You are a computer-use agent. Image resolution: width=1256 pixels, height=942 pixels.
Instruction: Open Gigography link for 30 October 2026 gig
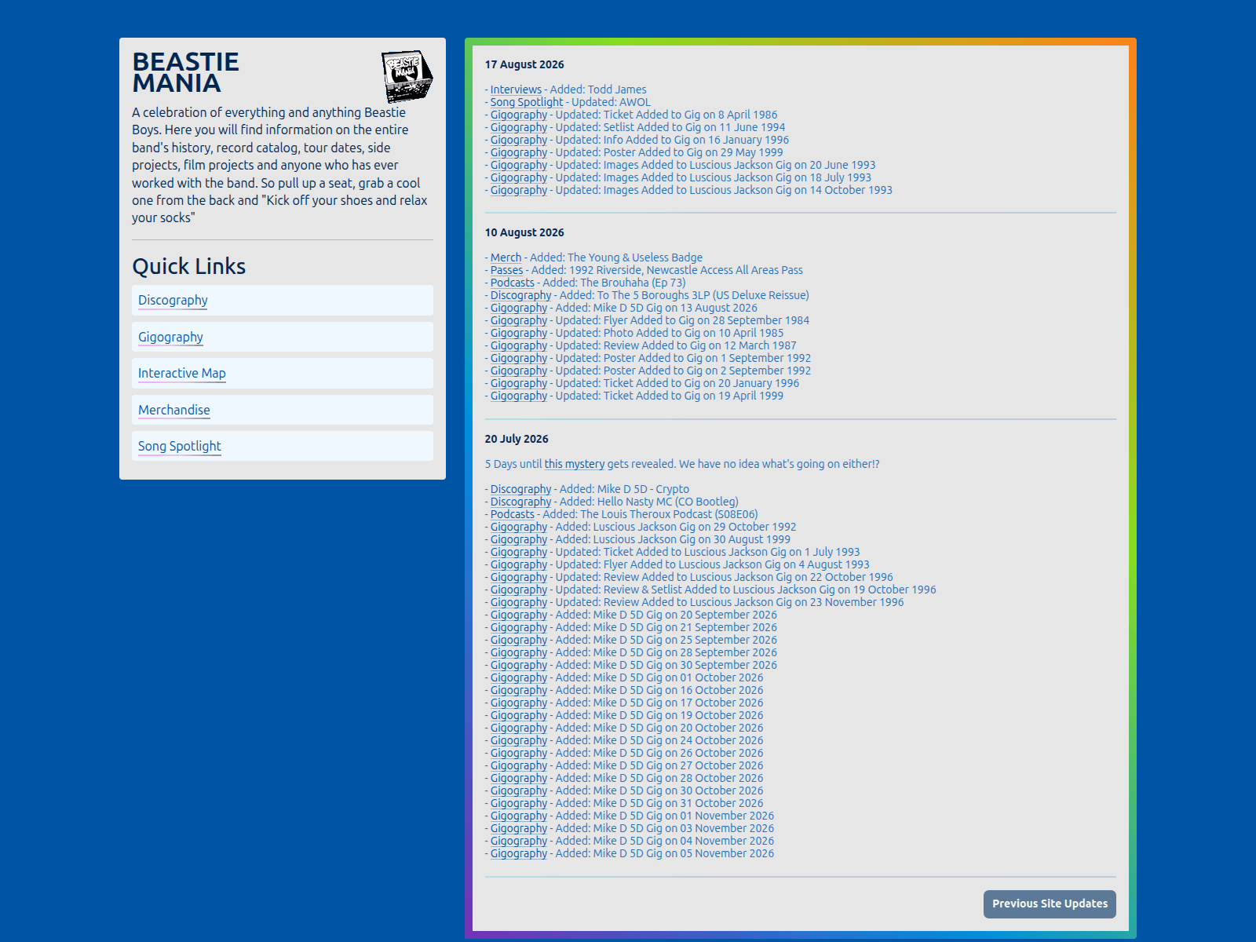[x=519, y=790]
